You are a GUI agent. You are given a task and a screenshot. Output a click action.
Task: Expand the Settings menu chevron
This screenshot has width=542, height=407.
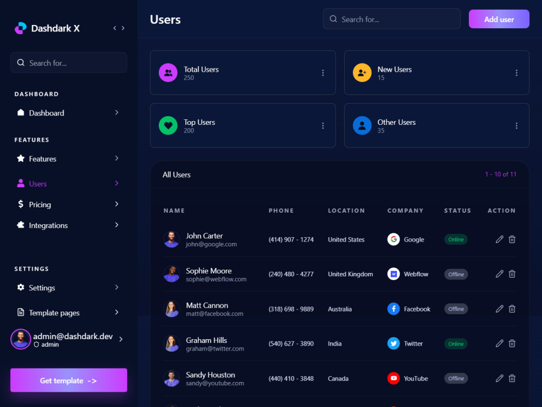point(117,287)
